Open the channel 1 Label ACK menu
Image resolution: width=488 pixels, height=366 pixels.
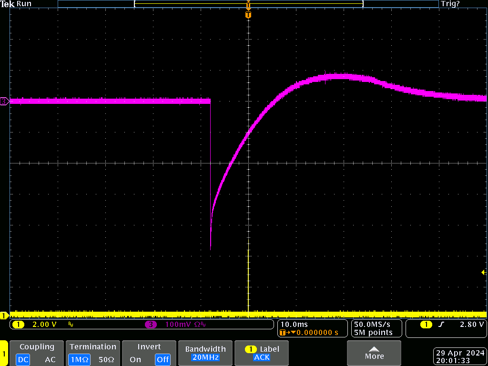pyautogui.click(x=262, y=353)
